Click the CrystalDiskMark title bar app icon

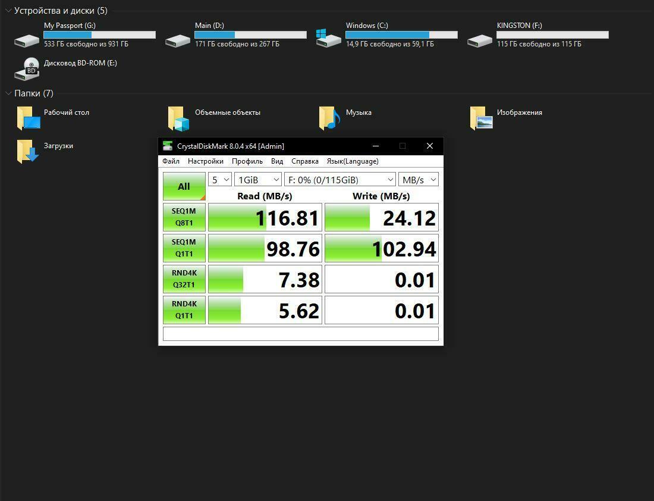pos(168,146)
